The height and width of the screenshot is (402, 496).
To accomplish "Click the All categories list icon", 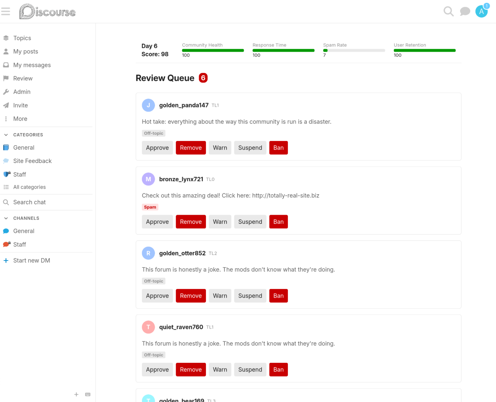I will [6, 187].
